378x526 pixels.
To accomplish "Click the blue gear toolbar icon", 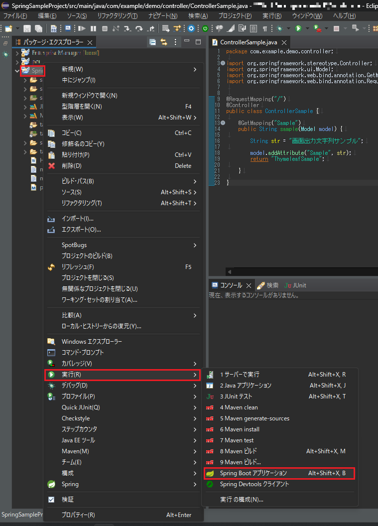I will [191, 28].
